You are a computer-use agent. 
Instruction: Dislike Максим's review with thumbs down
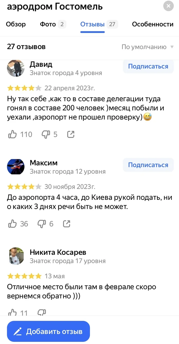pyautogui.click(x=42, y=224)
